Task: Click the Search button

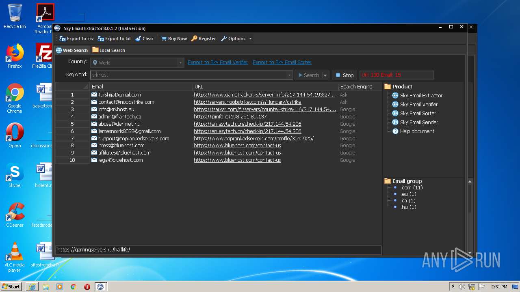Action: pyautogui.click(x=308, y=75)
